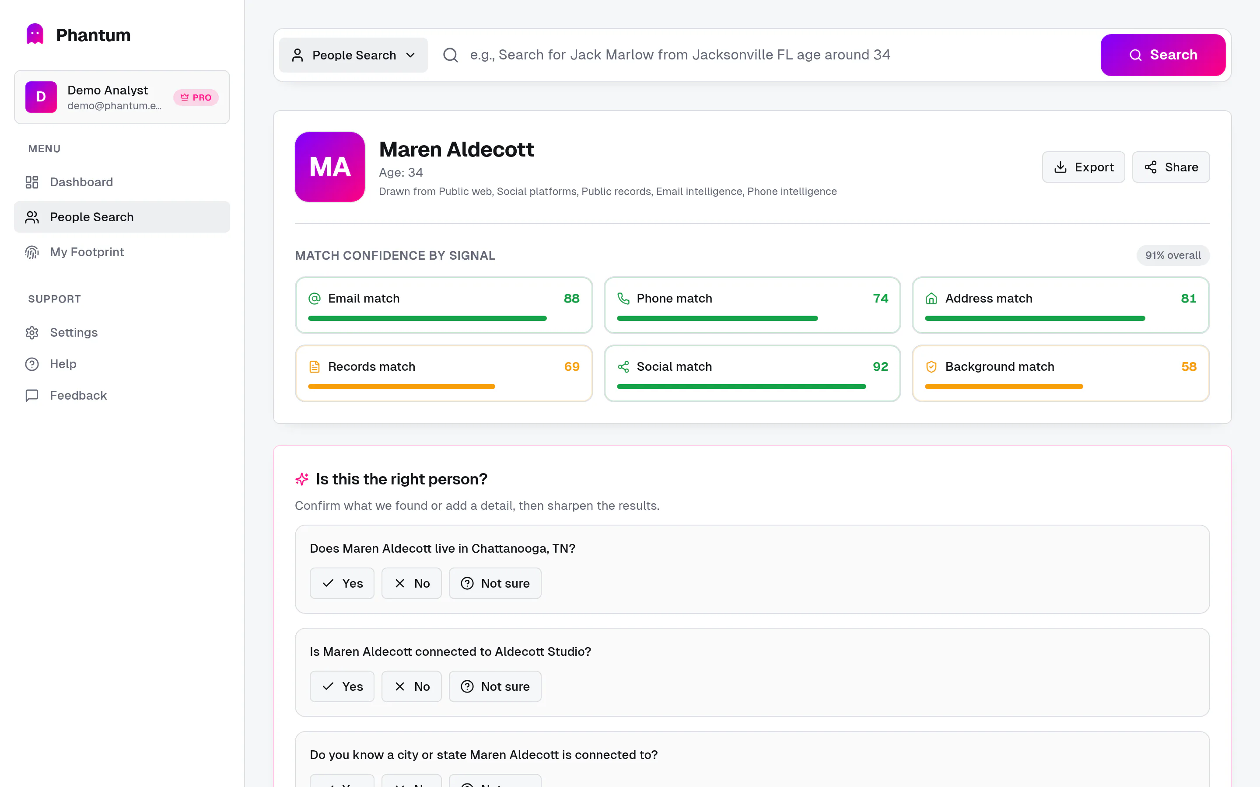
Task: Answer Yes to living in Chattanooga, TN
Action: coord(342,584)
